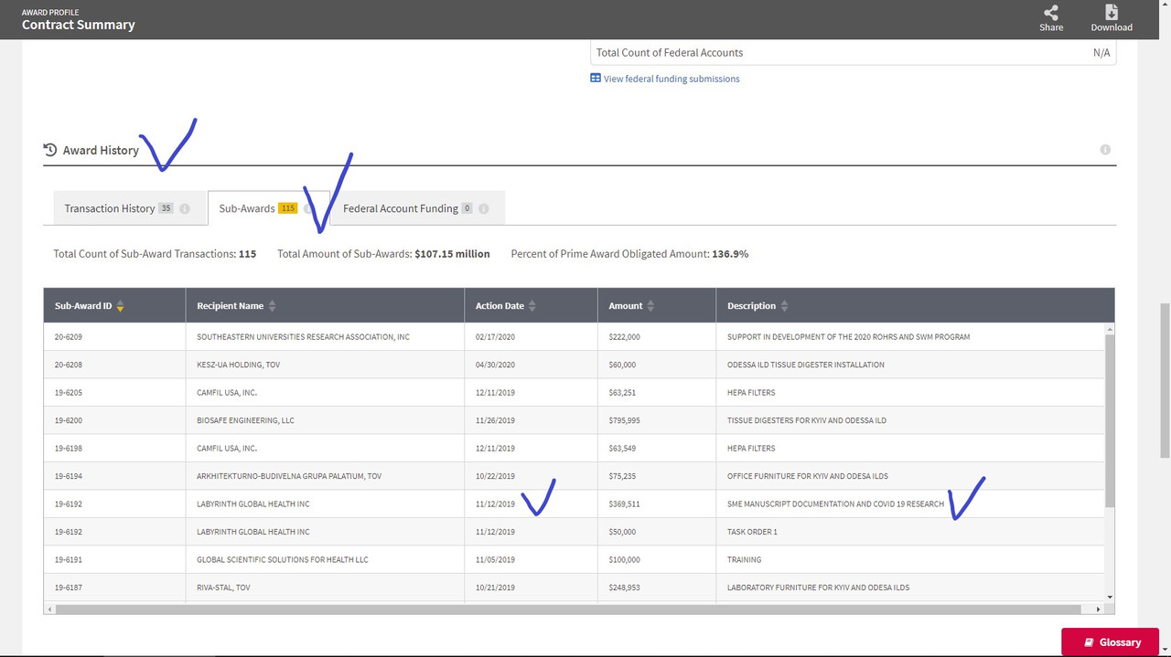
Task: Click horizontal scrollbar right arrow
Action: point(1099,609)
